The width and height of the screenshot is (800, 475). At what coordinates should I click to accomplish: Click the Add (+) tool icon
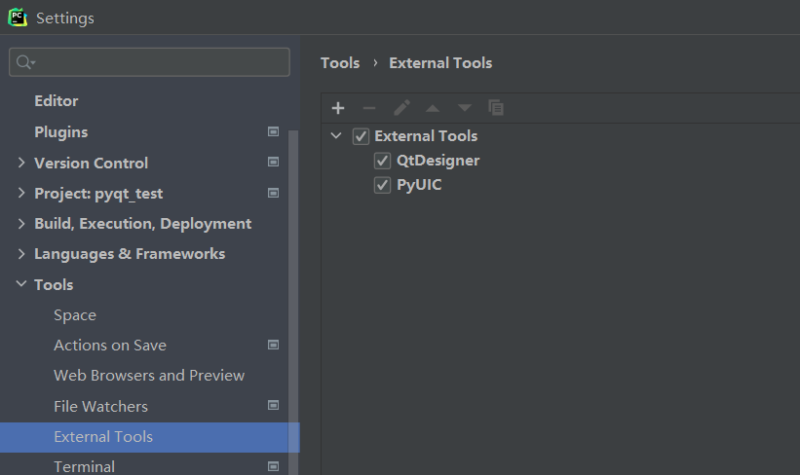coord(338,108)
